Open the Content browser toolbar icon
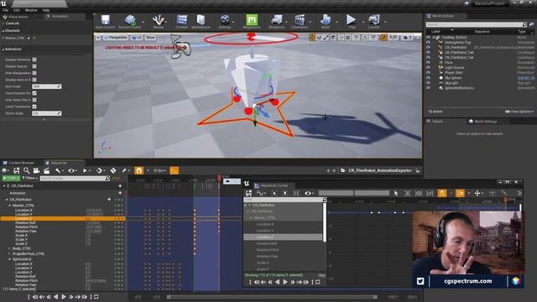This screenshot has width=537, height=302. [182, 22]
